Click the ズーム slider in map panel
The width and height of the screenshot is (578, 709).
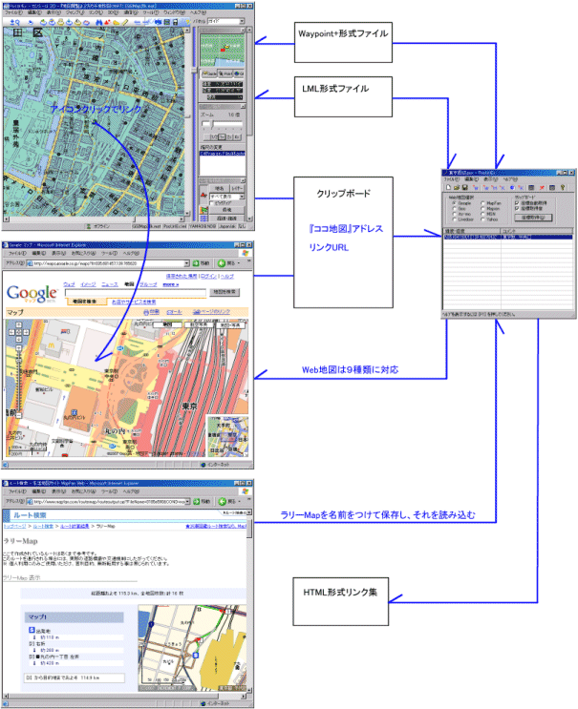(x=222, y=124)
